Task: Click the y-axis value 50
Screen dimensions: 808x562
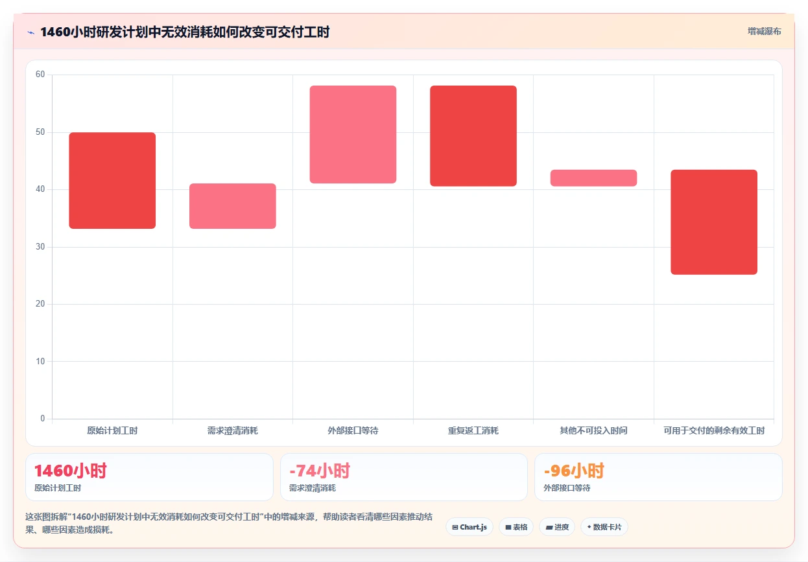Action: click(x=40, y=132)
